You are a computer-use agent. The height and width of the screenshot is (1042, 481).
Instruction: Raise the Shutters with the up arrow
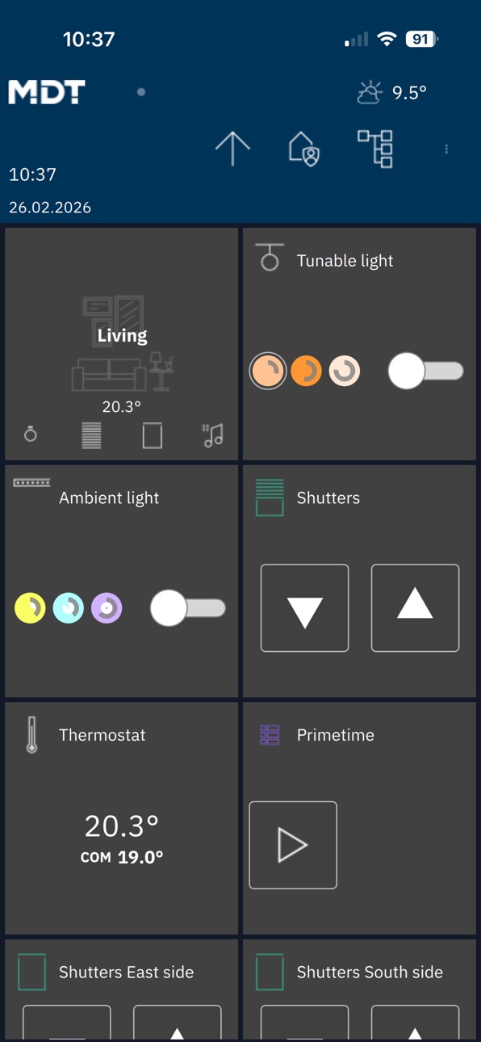[x=415, y=608]
